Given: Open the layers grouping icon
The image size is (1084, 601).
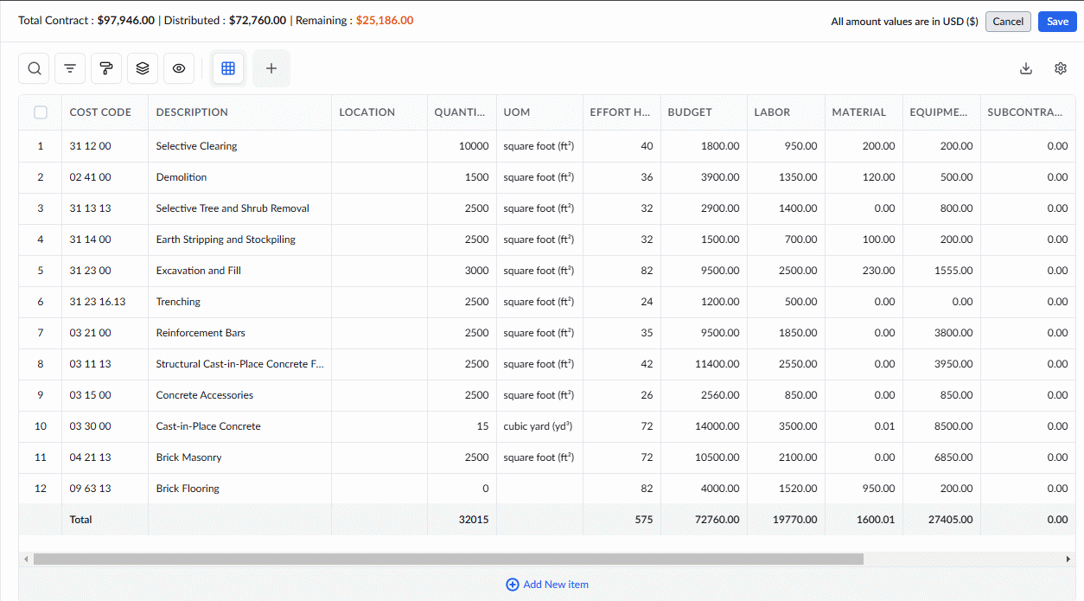Looking at the screenshot, I should tap(143, 68).
